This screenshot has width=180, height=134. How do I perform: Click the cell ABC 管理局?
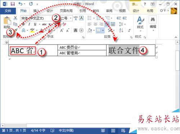click(x=82, y=53)
